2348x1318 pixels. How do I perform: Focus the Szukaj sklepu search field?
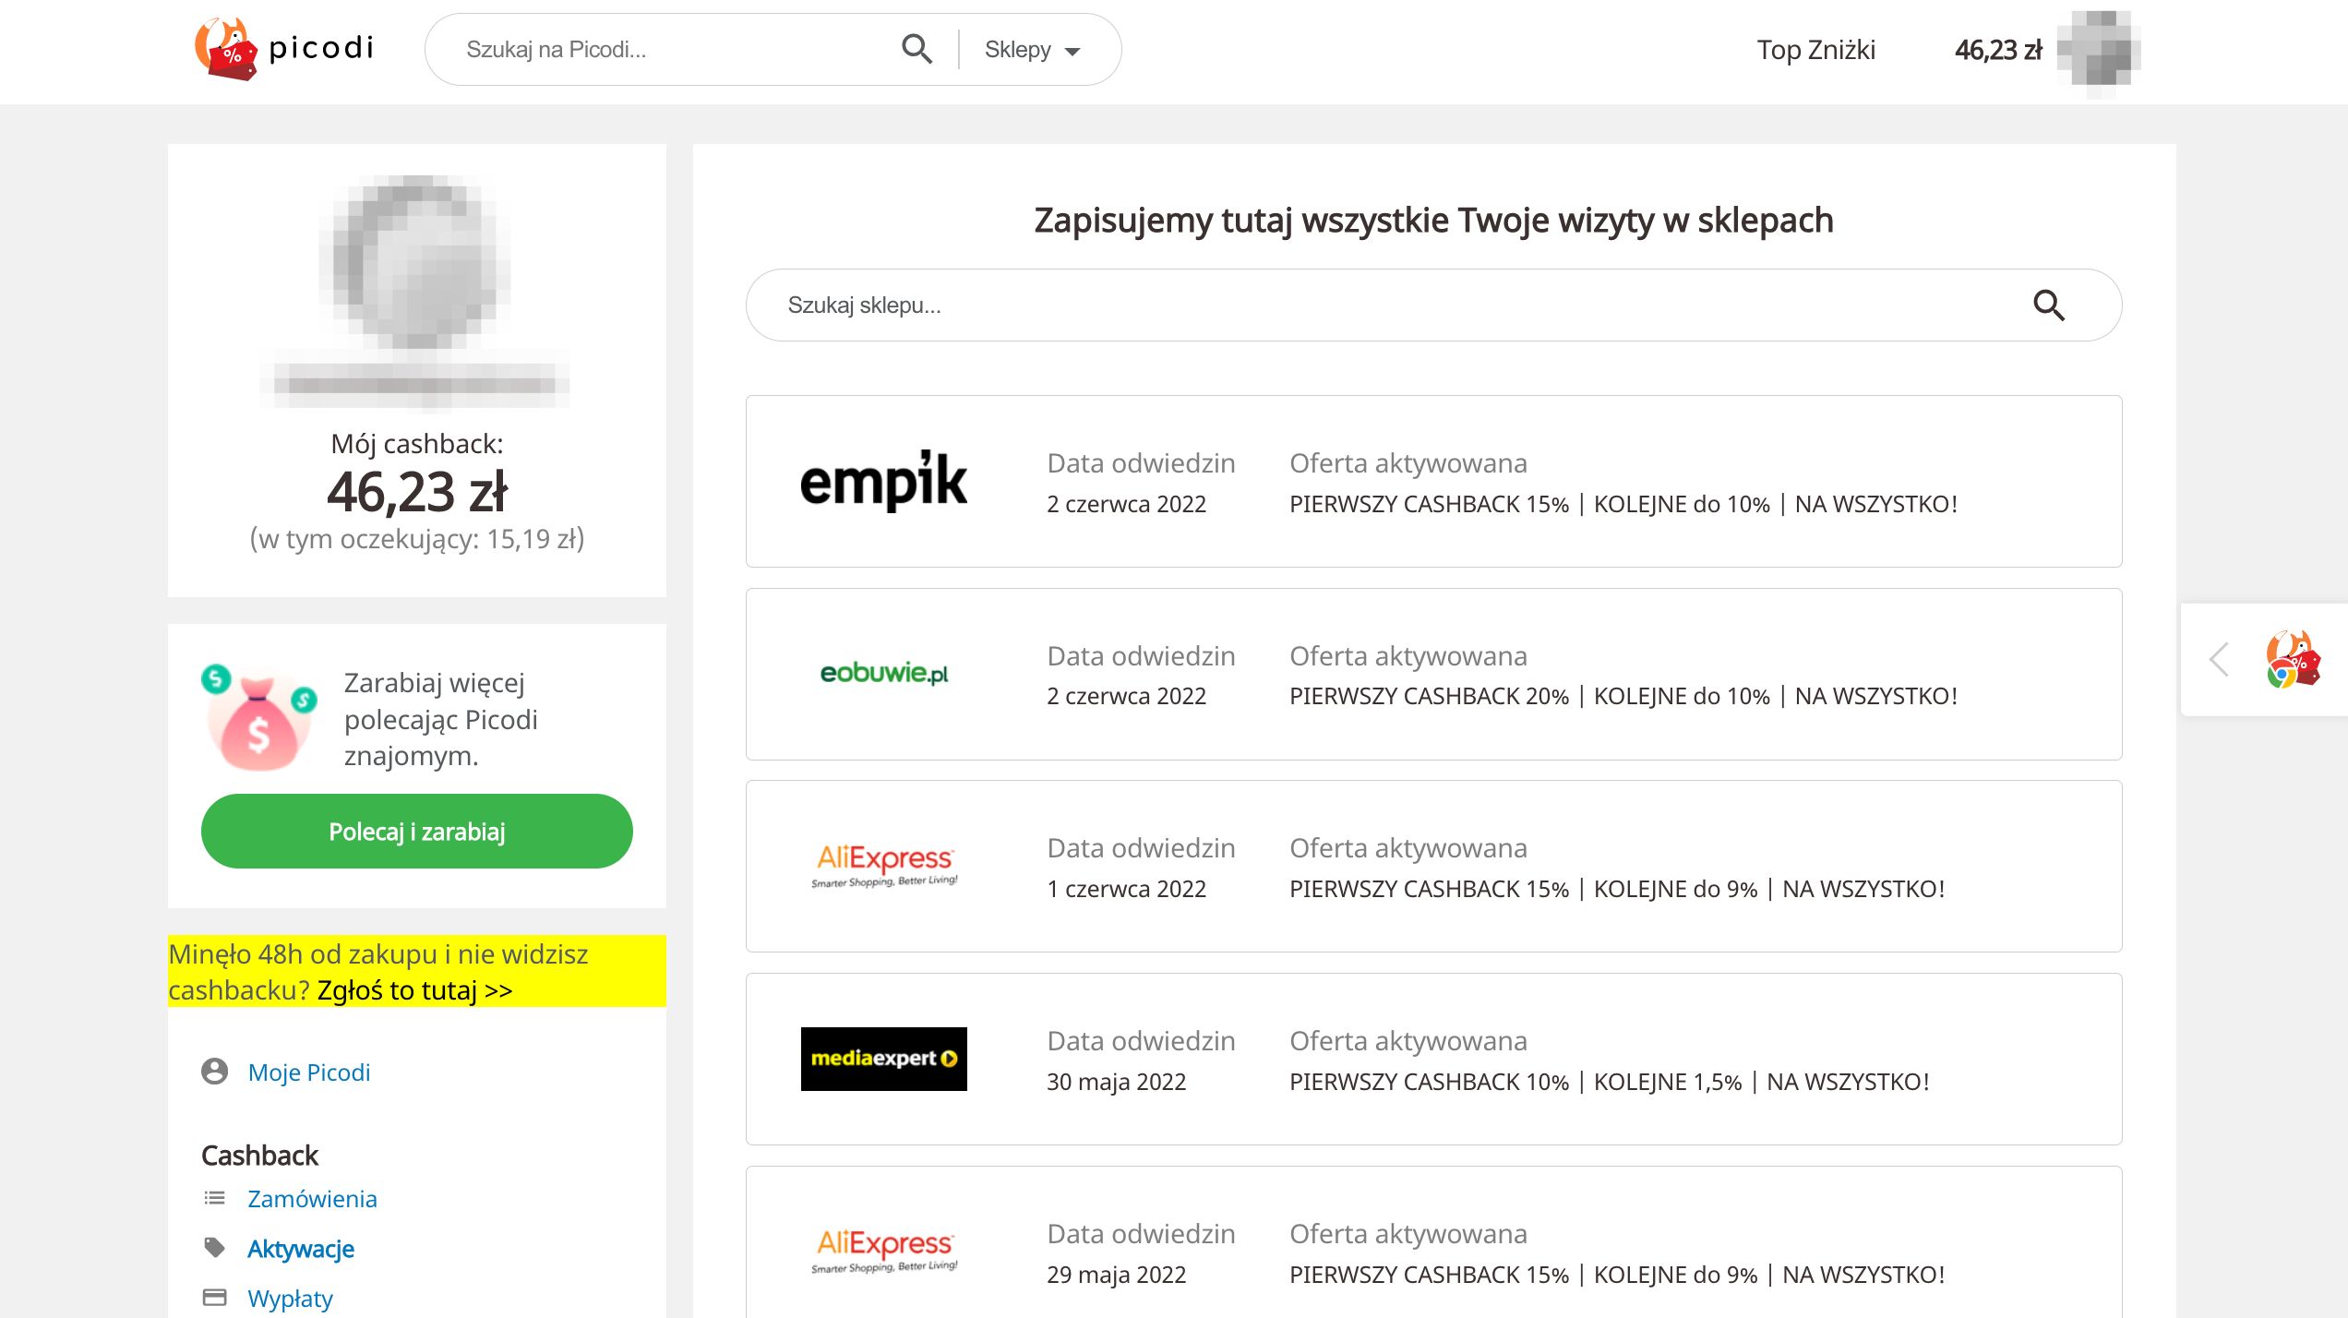point(1434,306)
